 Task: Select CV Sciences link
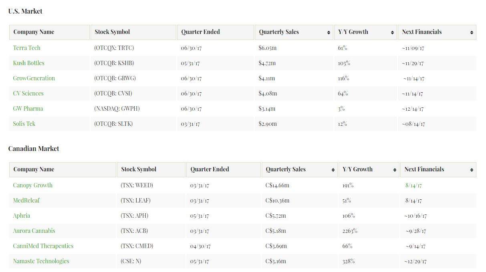tap(28, 93)
